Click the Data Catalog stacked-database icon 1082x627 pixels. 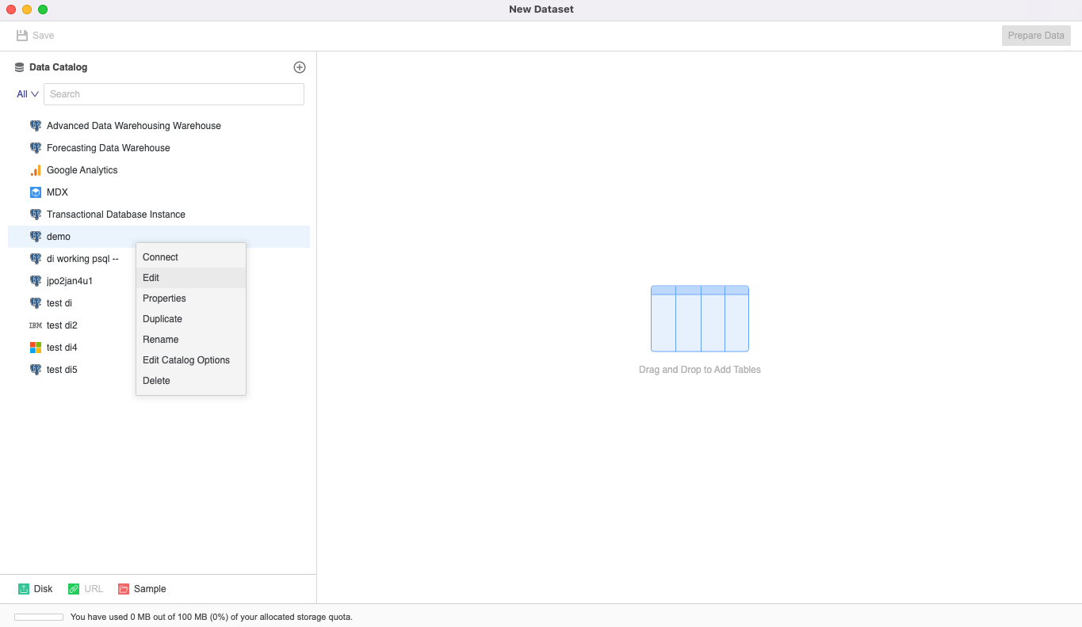[18, 66]
